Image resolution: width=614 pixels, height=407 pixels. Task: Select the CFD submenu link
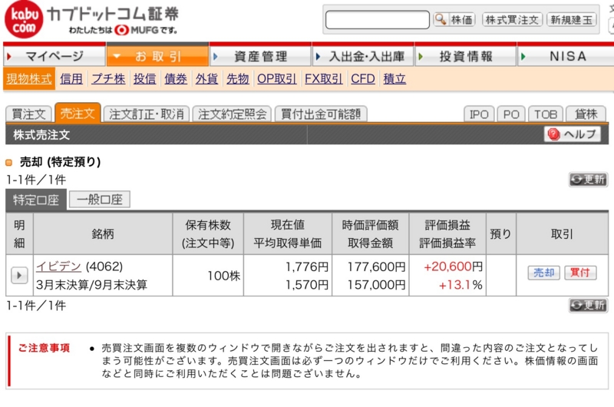tap(363, 79)
